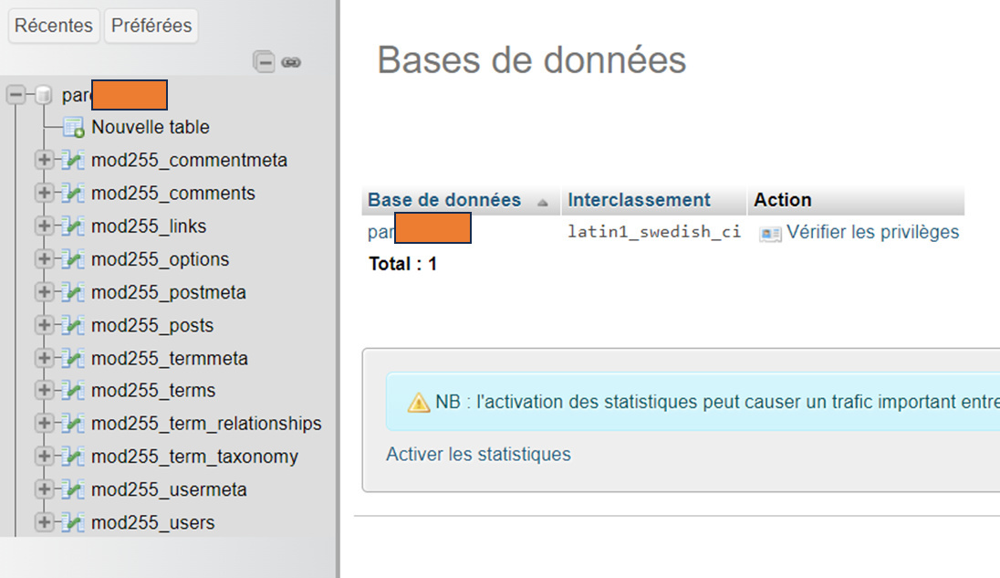Sort by Base de données column header

(x=444, y=200)
